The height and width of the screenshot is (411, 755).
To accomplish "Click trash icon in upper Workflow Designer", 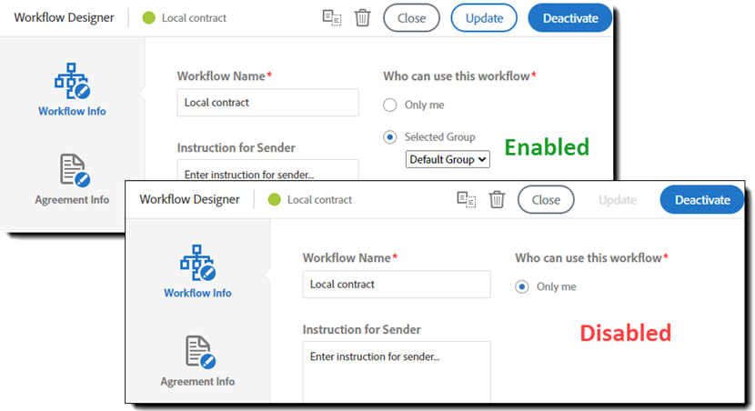I will click(x=362, y=17).
